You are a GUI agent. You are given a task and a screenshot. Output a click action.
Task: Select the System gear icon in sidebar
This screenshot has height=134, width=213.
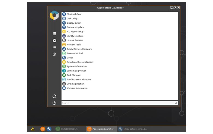click(54, 40)
